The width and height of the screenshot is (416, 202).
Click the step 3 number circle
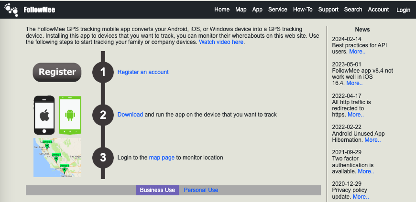click(103, 158)
